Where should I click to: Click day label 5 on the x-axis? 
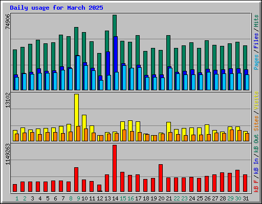coord(48,198)
